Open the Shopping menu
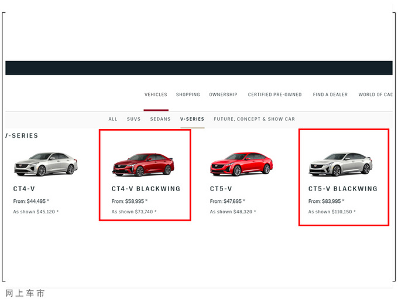This screenshot has width=398, height=299. click(x=188, y=94)
